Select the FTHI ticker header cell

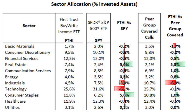click(x=69, y=41)
